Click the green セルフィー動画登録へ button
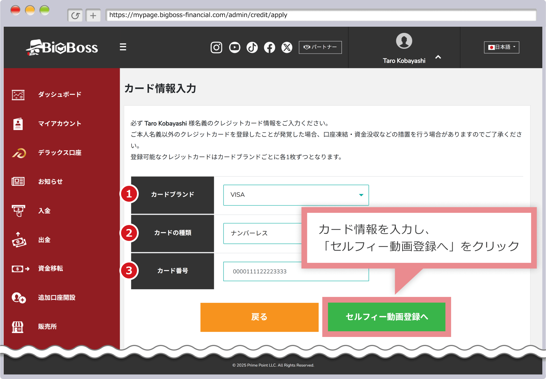Screen dimensions: 546x379 tap(387, 317)
